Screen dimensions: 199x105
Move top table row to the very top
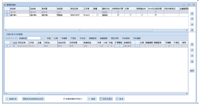point(192,14)
